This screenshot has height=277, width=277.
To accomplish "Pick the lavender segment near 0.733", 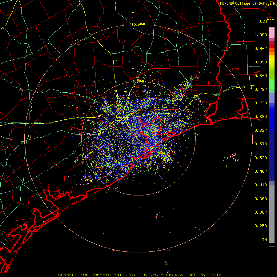I will [x=272, y=98].
